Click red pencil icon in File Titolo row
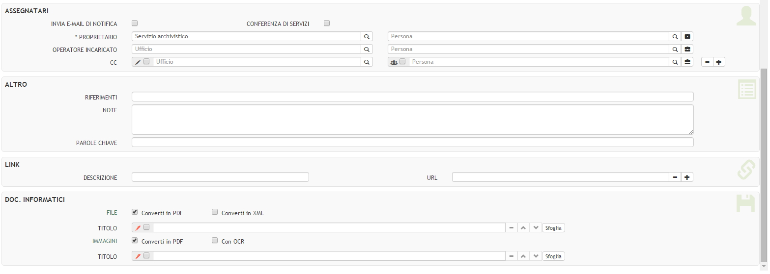Screen dimensions: 770x274 pyautogui.click(x=138, y=228)
